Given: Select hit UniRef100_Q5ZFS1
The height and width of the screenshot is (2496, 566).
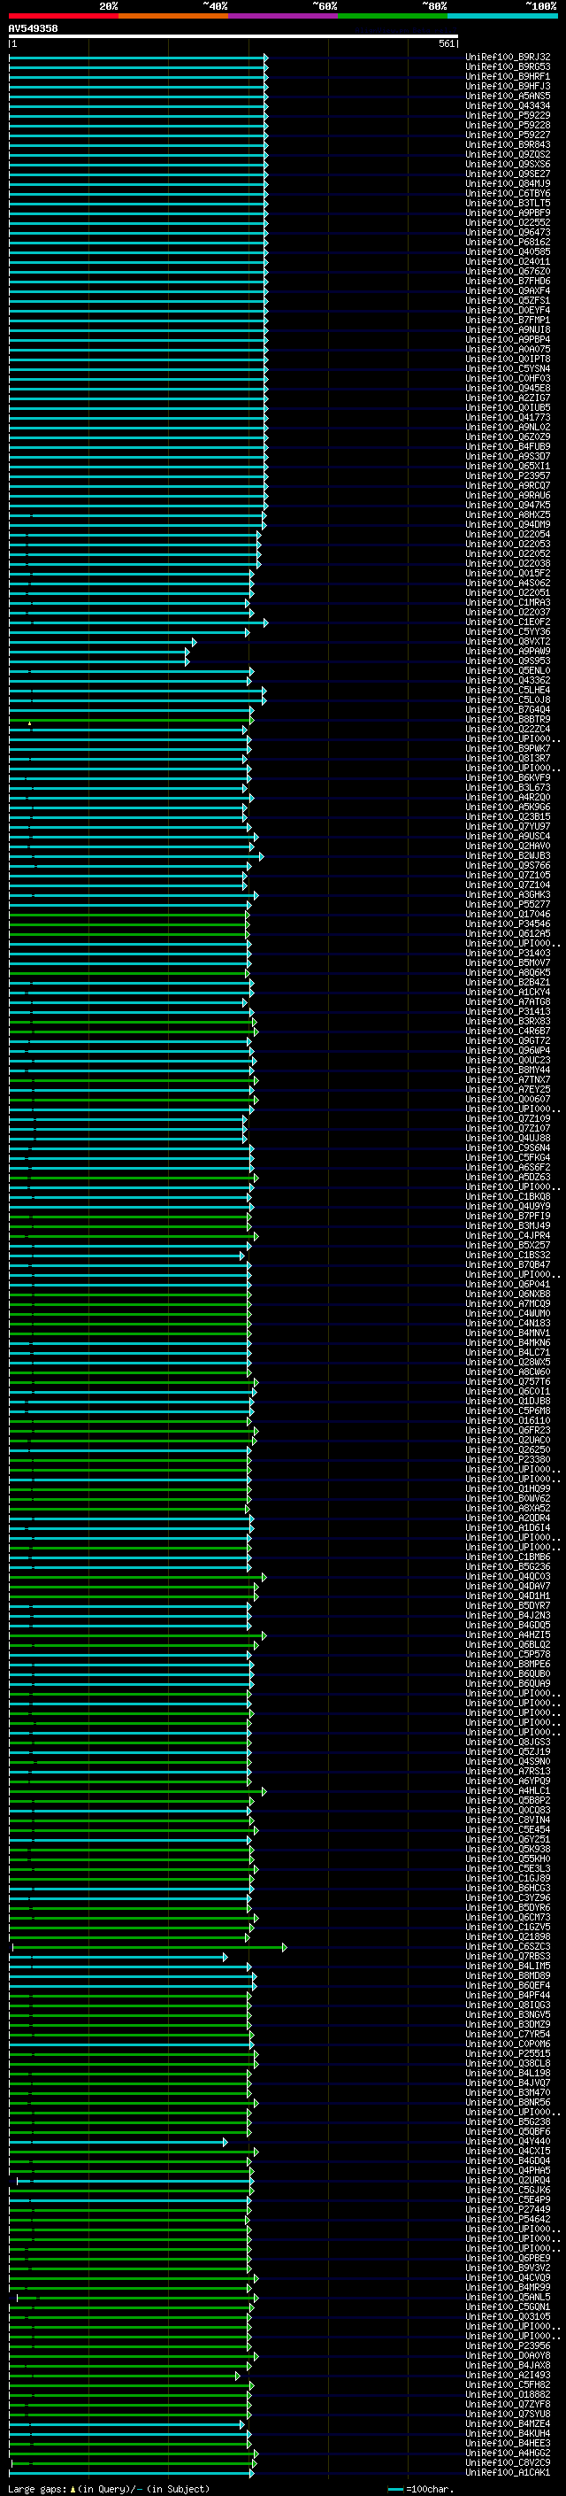Looking at the screenshot, I should (x=508, y=300).
